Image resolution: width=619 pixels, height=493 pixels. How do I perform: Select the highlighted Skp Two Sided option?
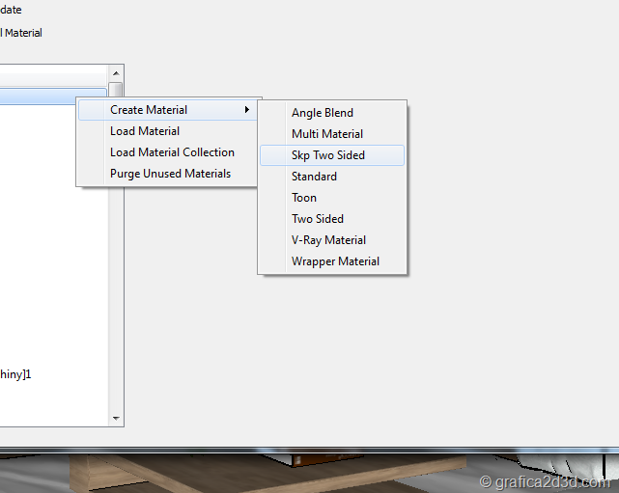click(328, 155)
